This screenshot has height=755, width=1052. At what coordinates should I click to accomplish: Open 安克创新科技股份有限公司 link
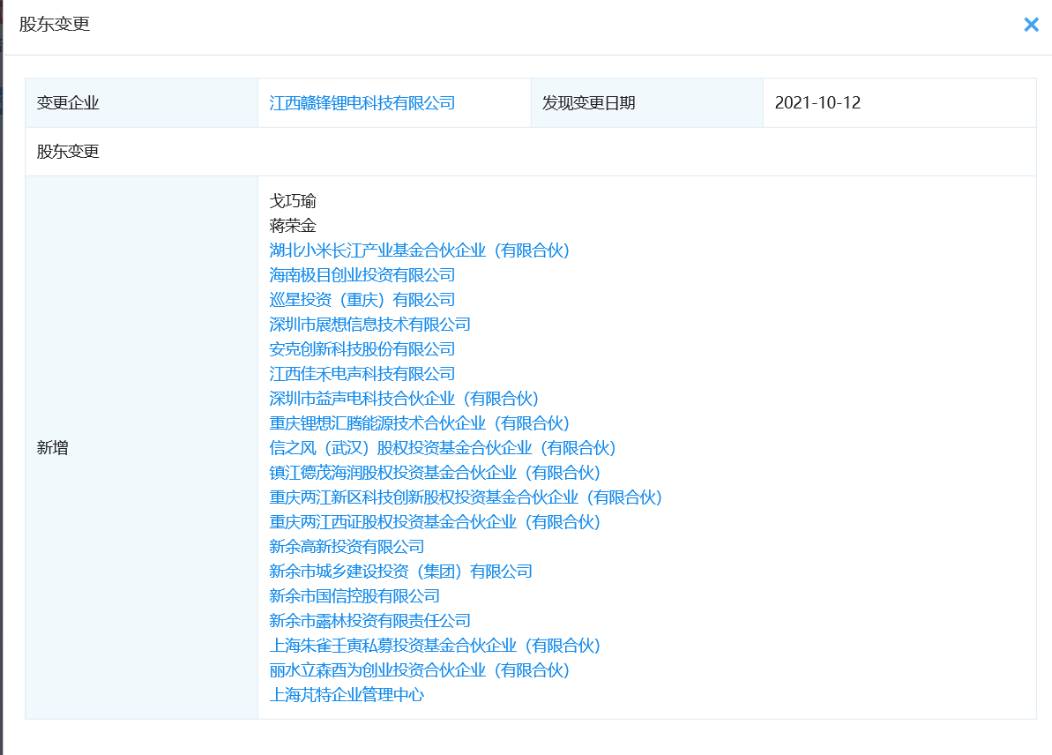pos(362,349)
